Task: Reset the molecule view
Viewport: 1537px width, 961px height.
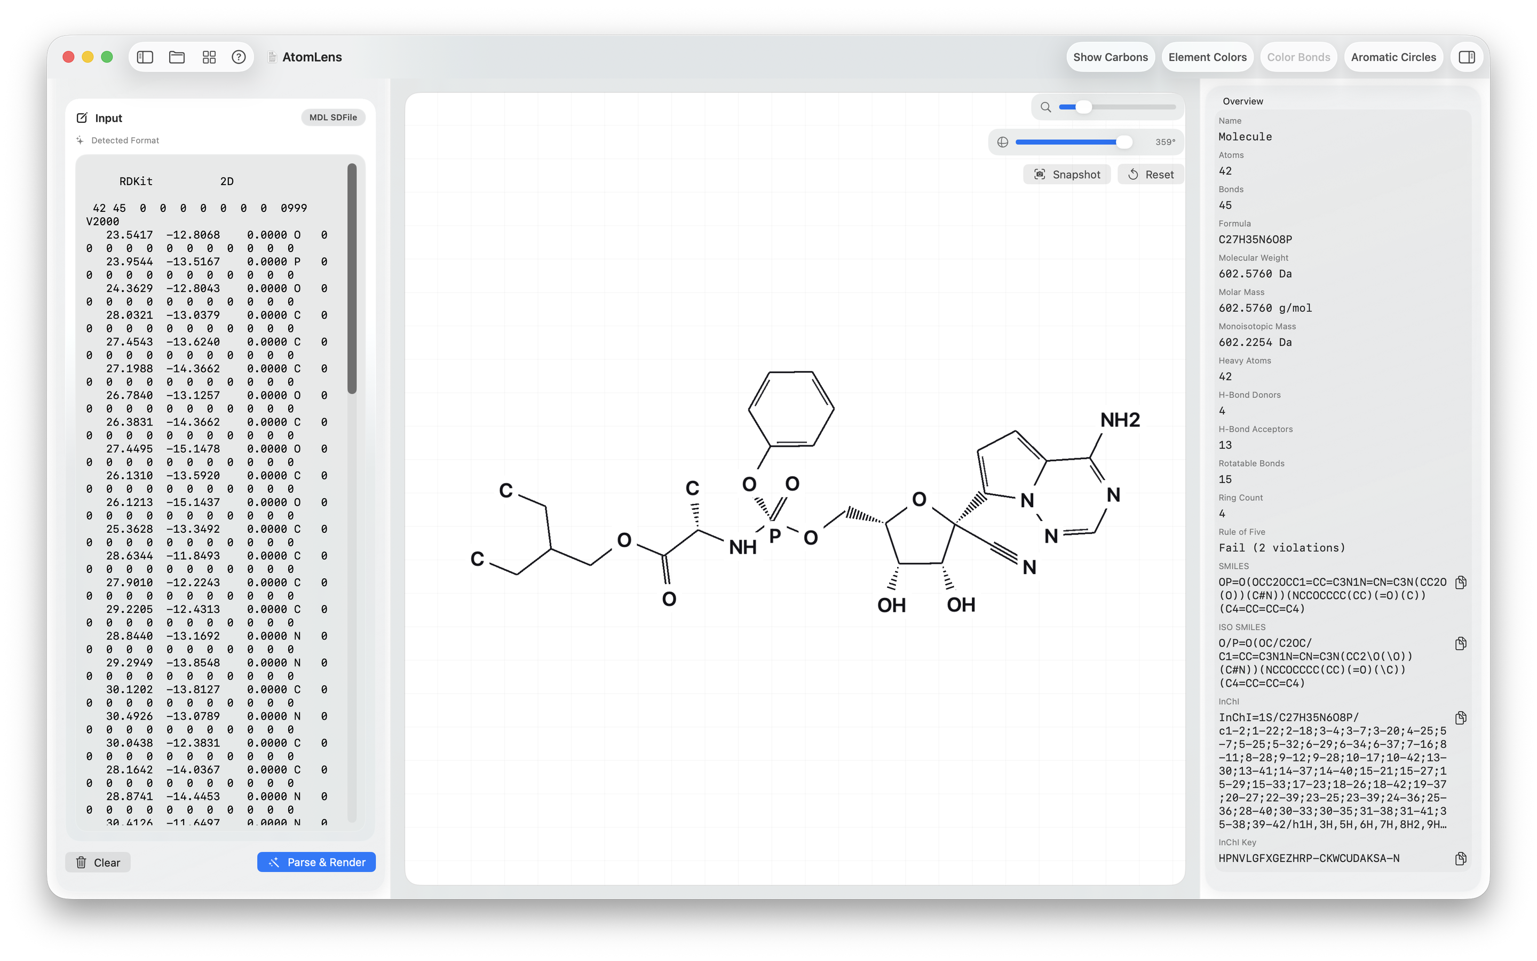Action: coord(1150,175)
